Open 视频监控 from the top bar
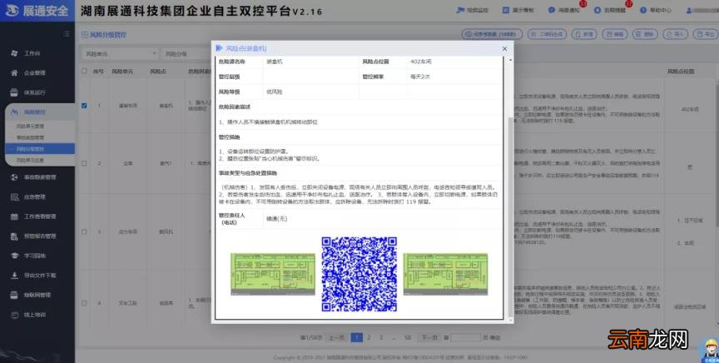 click(x=473, y=10)
